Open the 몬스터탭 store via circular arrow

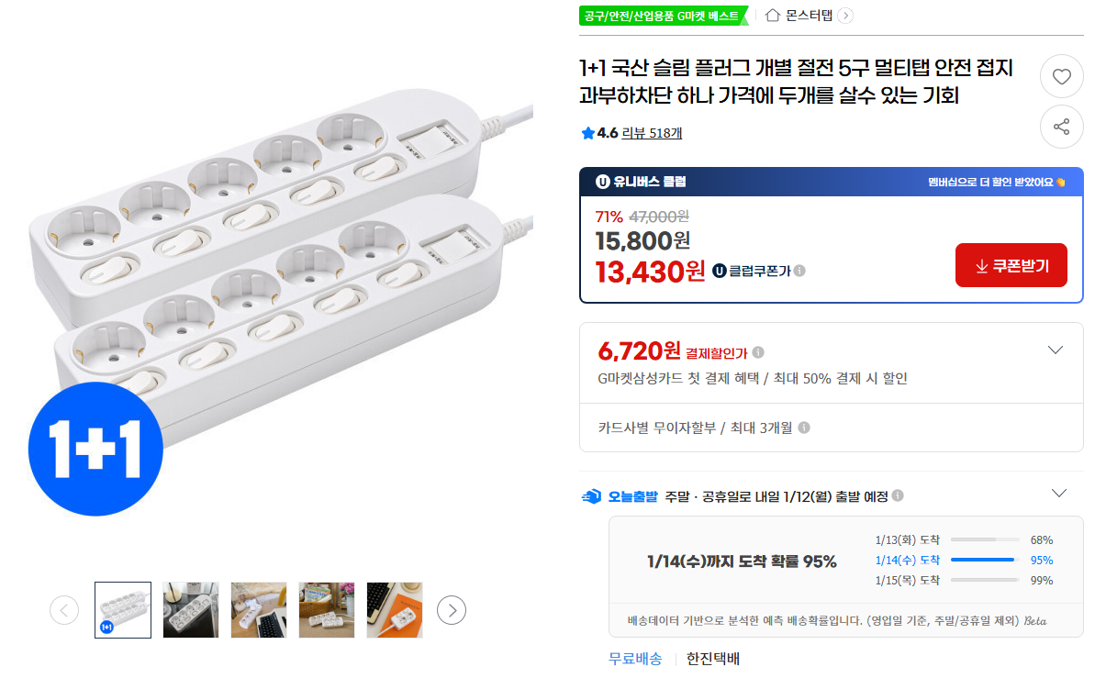pyautogui.click(x=845, y=16)
